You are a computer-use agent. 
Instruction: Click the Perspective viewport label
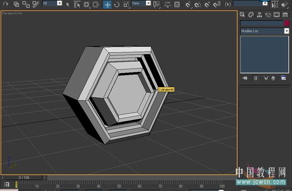(12, 13)
